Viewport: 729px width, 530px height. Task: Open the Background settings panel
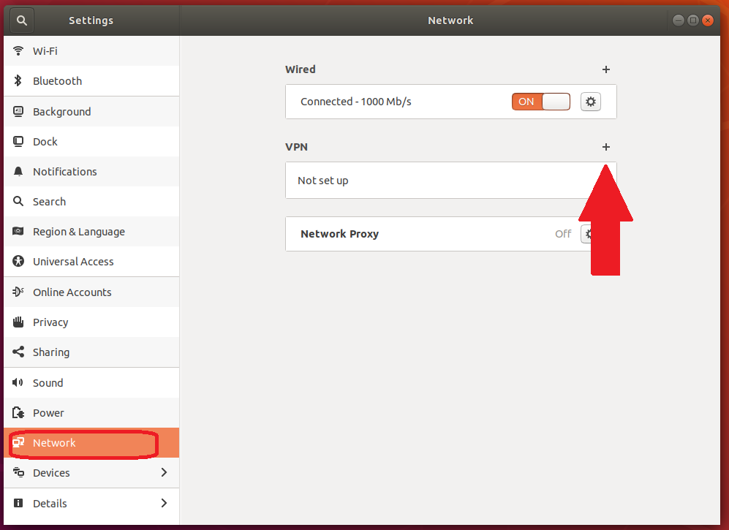pos(62,112)
